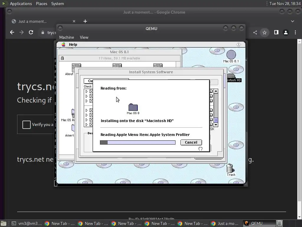Open the QEMU Machine menu
302x227 pixels.
pyautogui.click(x=67, y=37)
